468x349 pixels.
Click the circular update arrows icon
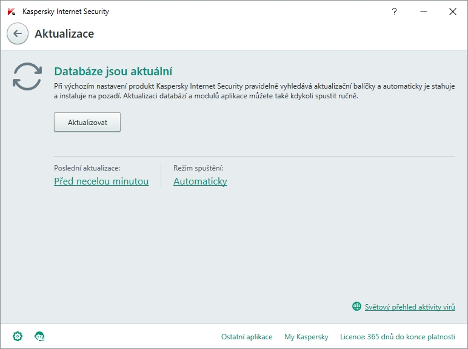[x=27, y=76]
